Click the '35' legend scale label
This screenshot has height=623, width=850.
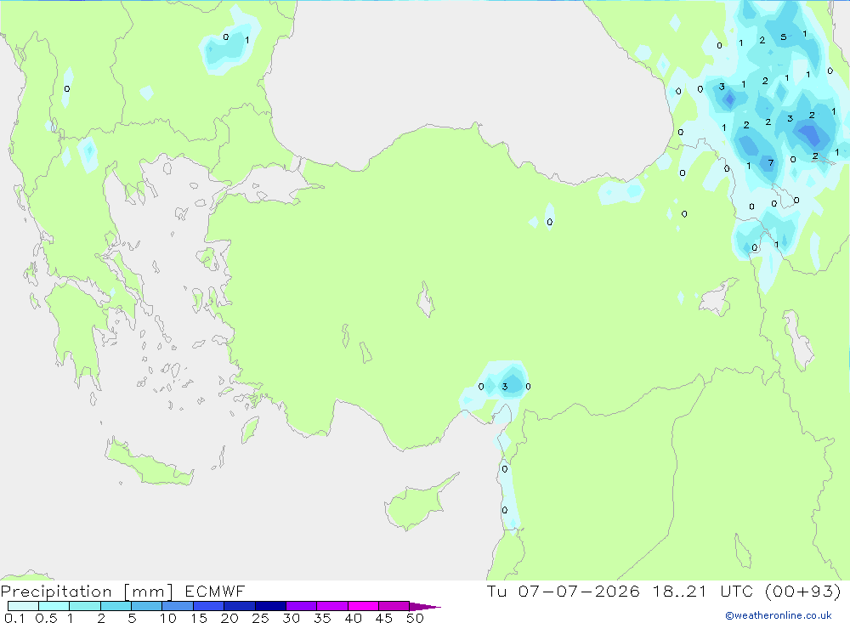[x=322, y=618]
